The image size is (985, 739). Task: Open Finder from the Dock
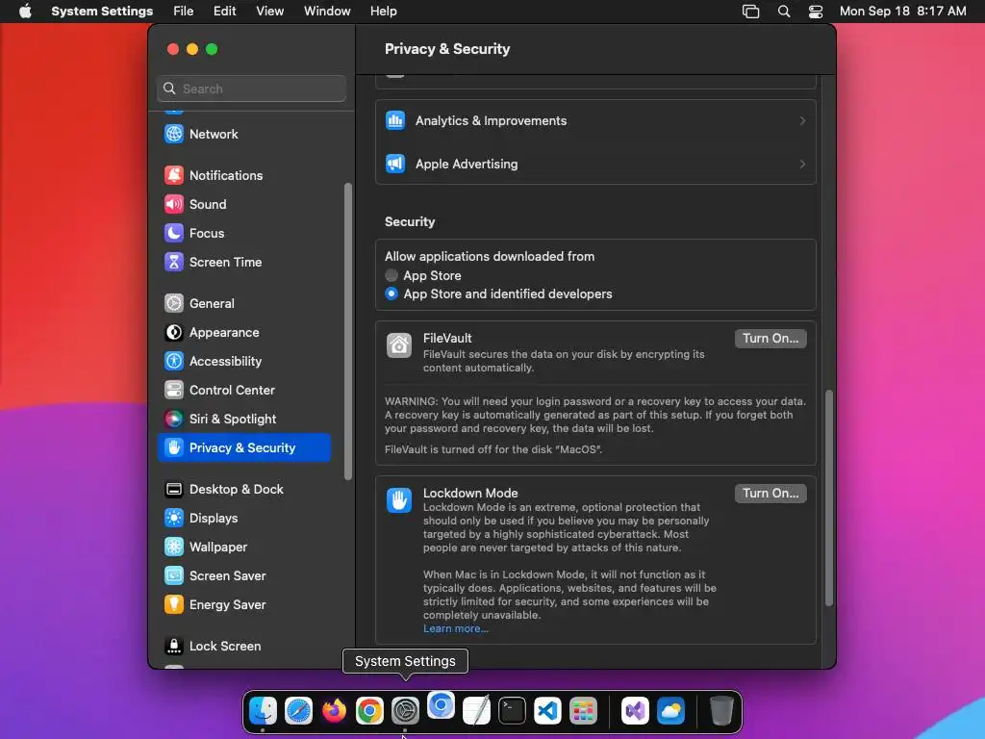click(x=263, y=711)
